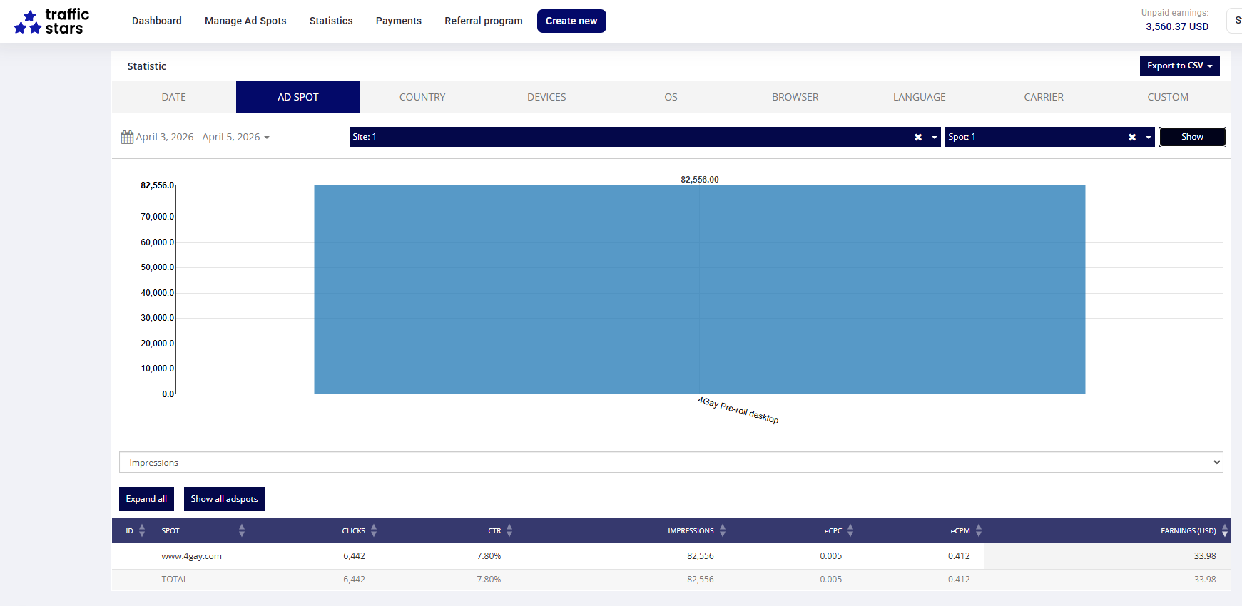Sort table by eCPC column arrows
The height and width of the screenshot is (606, 1242).
pyautogui.click(x=850, y=530)
